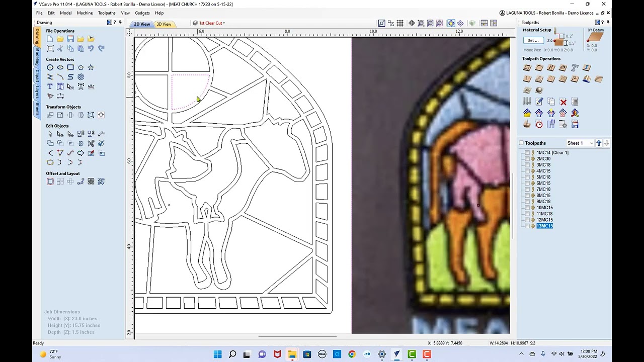
Task: Open the Layers side tab
Action: (37, 92)
